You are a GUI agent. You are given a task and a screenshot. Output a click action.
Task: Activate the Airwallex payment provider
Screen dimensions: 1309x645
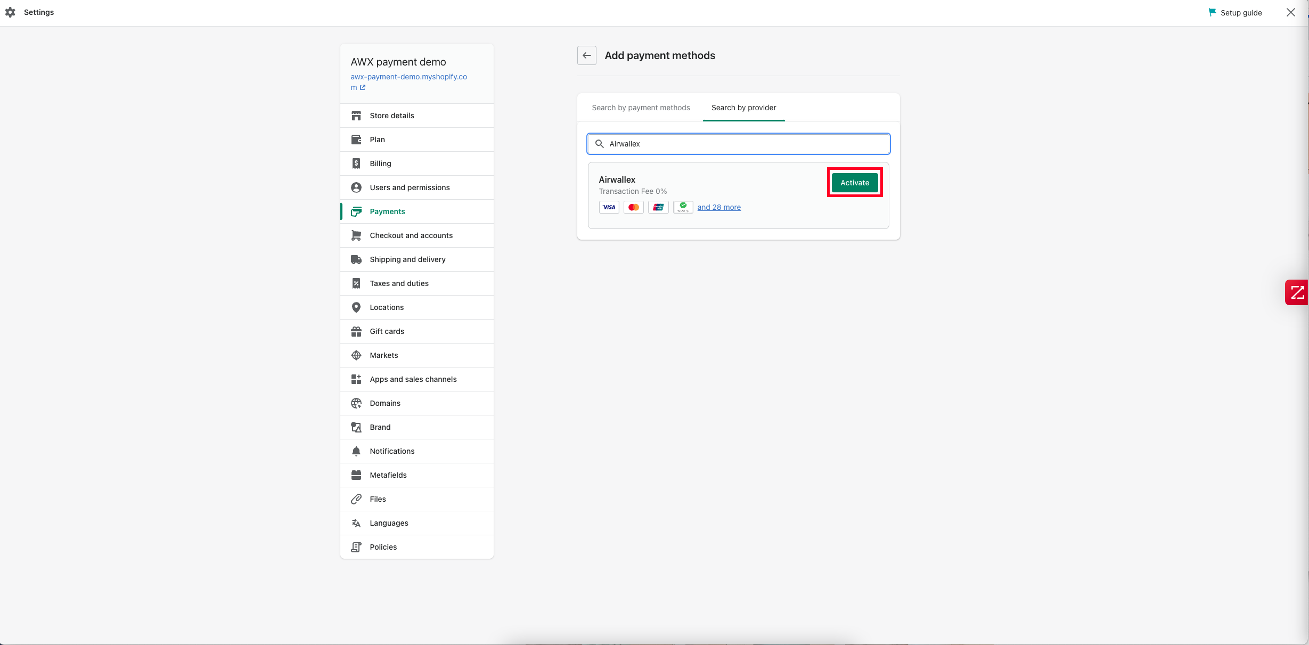point(855,183)
